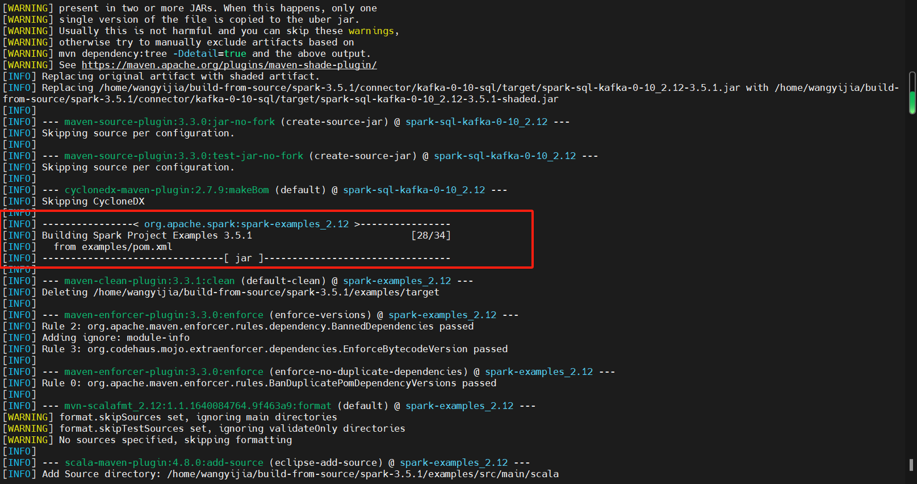The image size is (917, 484).
Task: Click the 'Add Source directory' log line
Action: tap(300, 474)
